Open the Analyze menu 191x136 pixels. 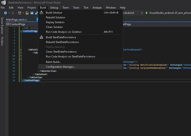97,8
